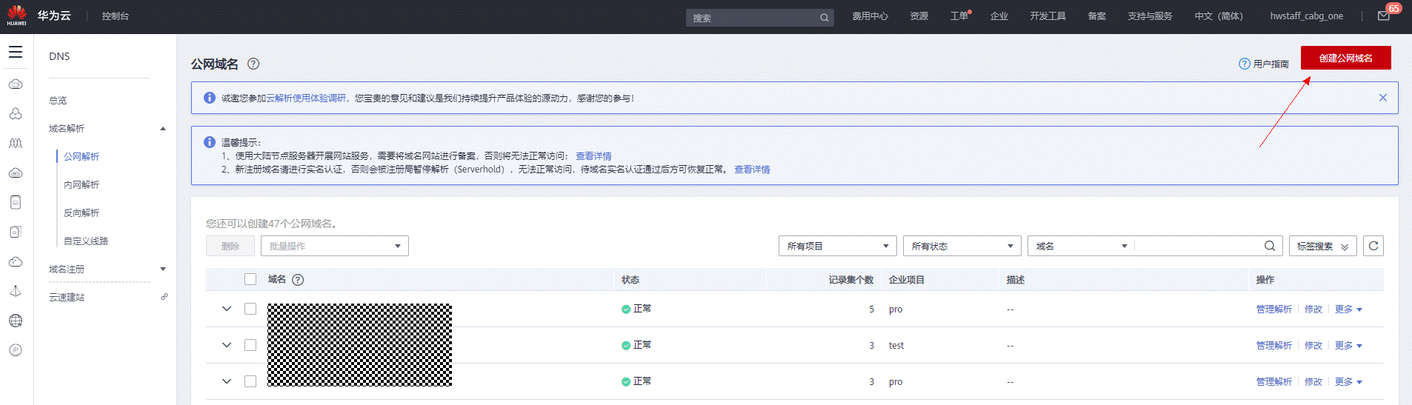The image size is (1412, 405).
Task: Close the survey notice banner
Action: click(1382, 98)
